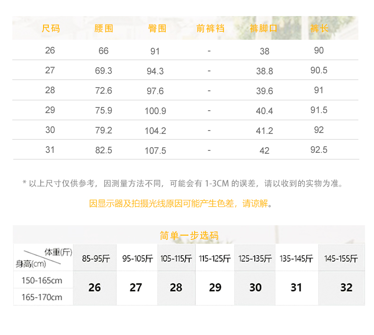Click 裤长 value 90 in size 26 row
The height and width of the screenshot is (335, 374).
click(x=319, y=51)
